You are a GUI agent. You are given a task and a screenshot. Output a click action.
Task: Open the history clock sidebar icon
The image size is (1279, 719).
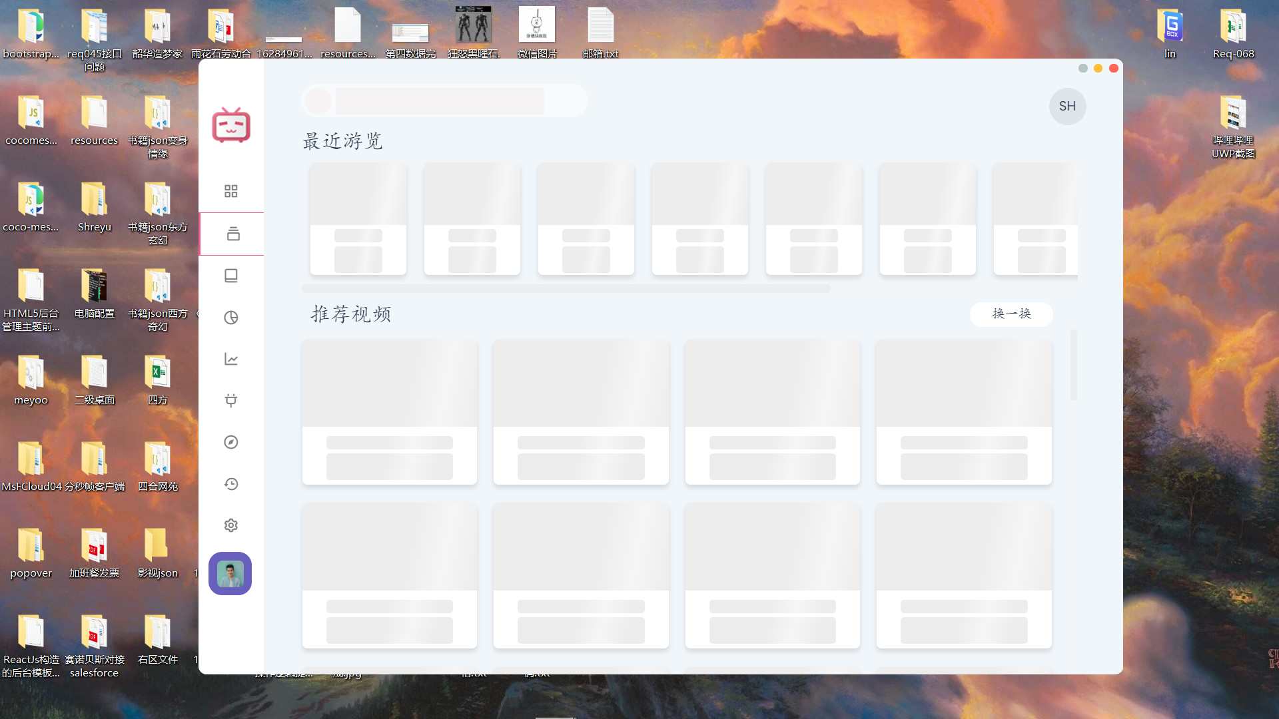(x=231, y=484)
